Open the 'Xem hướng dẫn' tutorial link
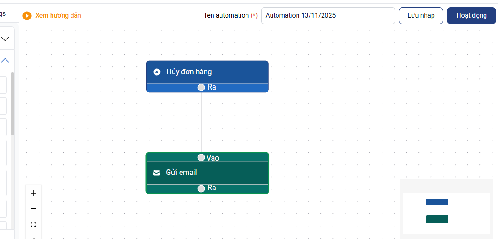 coord(58,15)
